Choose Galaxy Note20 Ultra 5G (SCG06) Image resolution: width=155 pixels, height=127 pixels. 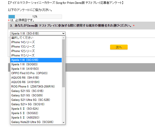(36, 122)
